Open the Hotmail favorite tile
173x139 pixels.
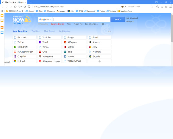(x=24, y=61)
